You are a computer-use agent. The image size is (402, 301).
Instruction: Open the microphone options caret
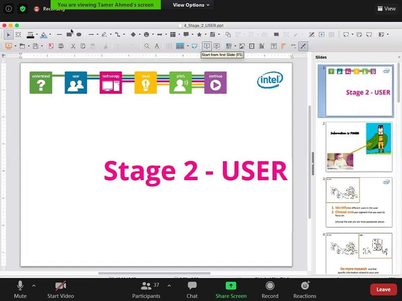pos(33,286)
